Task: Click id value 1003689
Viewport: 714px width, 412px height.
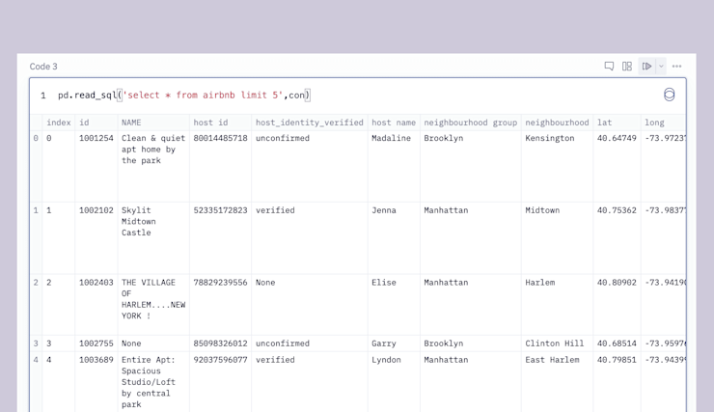Action: click(96, 360)
